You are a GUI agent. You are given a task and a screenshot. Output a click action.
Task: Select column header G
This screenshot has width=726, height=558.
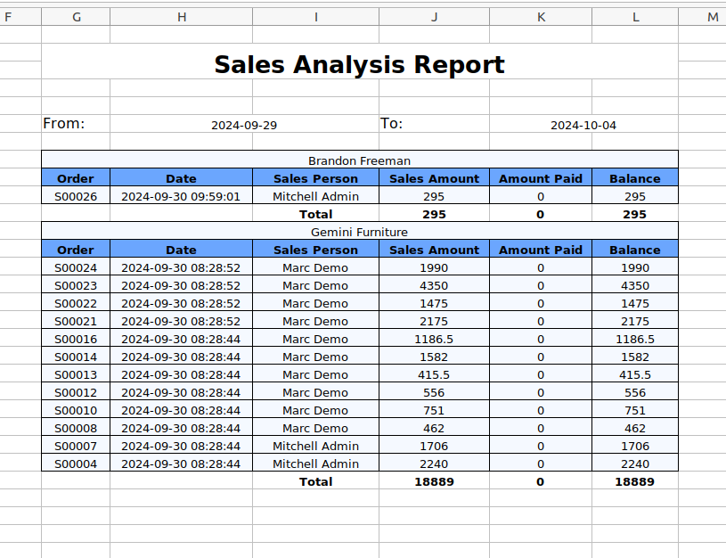[x=76, y=17]
